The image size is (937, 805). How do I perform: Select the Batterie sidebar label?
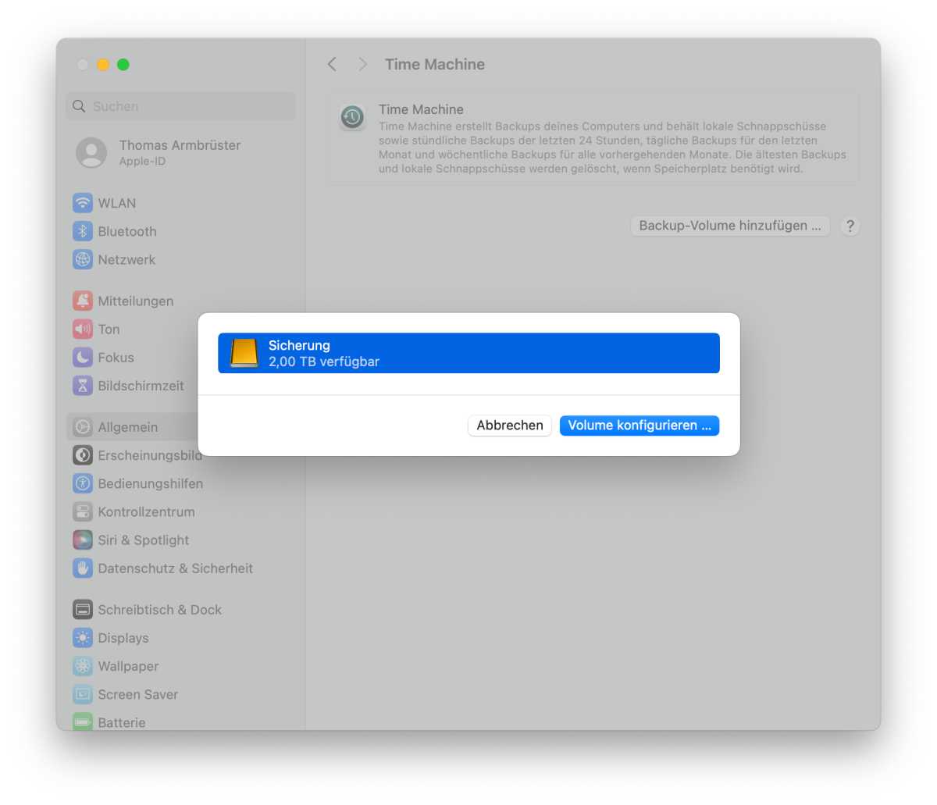coord(121,722)
